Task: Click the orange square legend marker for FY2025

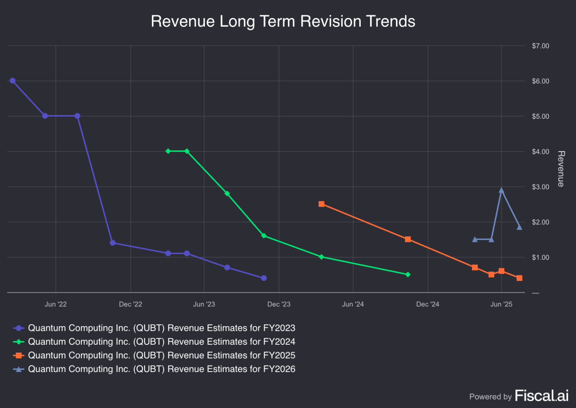Action: coord(18,356)
